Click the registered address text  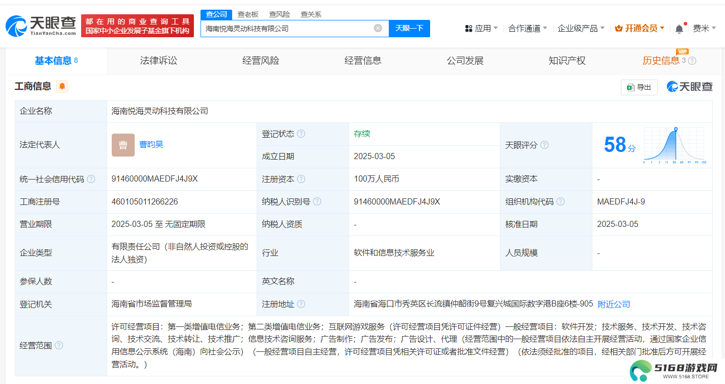(473, 303)
